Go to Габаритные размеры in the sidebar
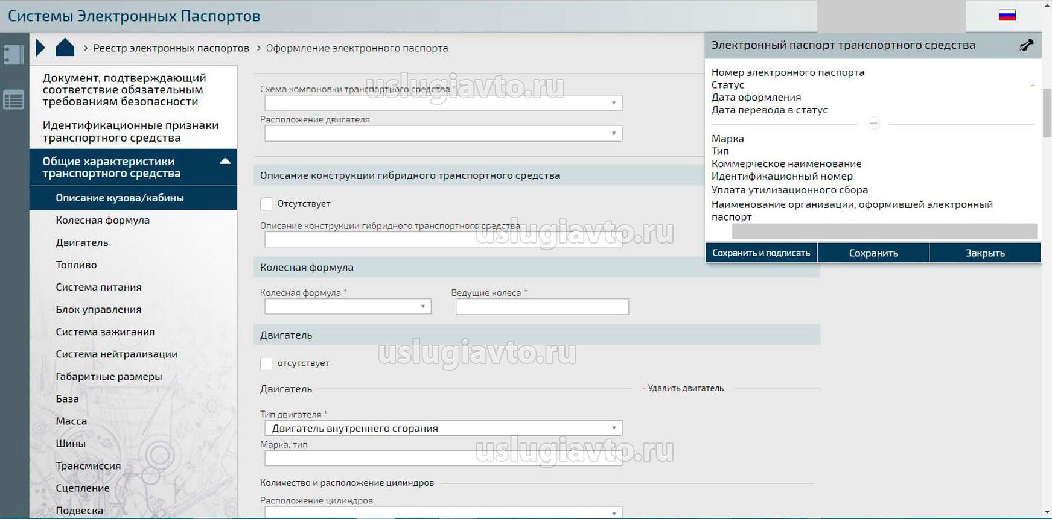The height and width of the screenshot is (519, 1052). (x=109, y=376)
